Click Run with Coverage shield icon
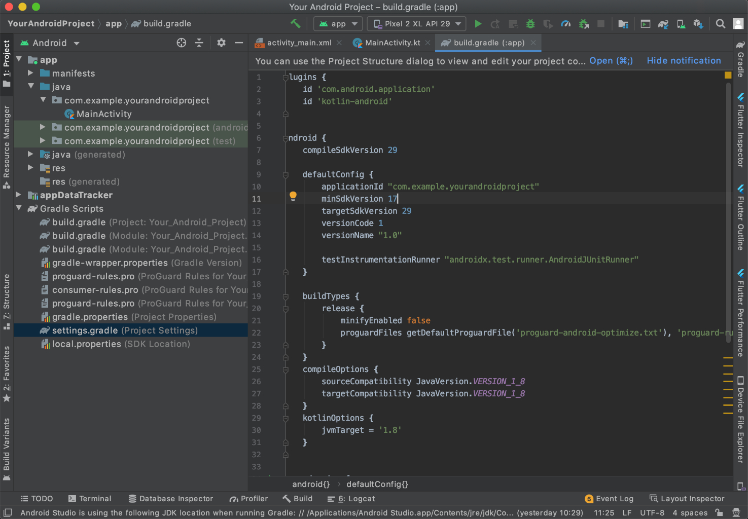Image resolution: width=748 pixels, height=519 pixels. [x=548, y=24]
